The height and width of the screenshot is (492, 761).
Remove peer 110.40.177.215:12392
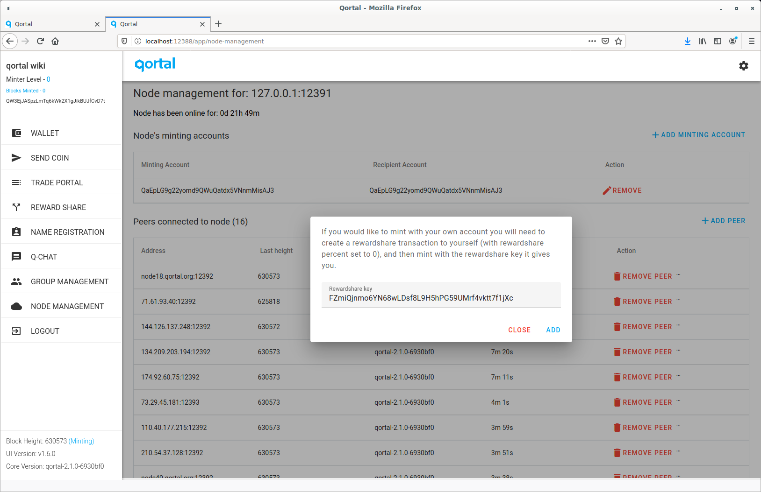(x=643, y=428)
